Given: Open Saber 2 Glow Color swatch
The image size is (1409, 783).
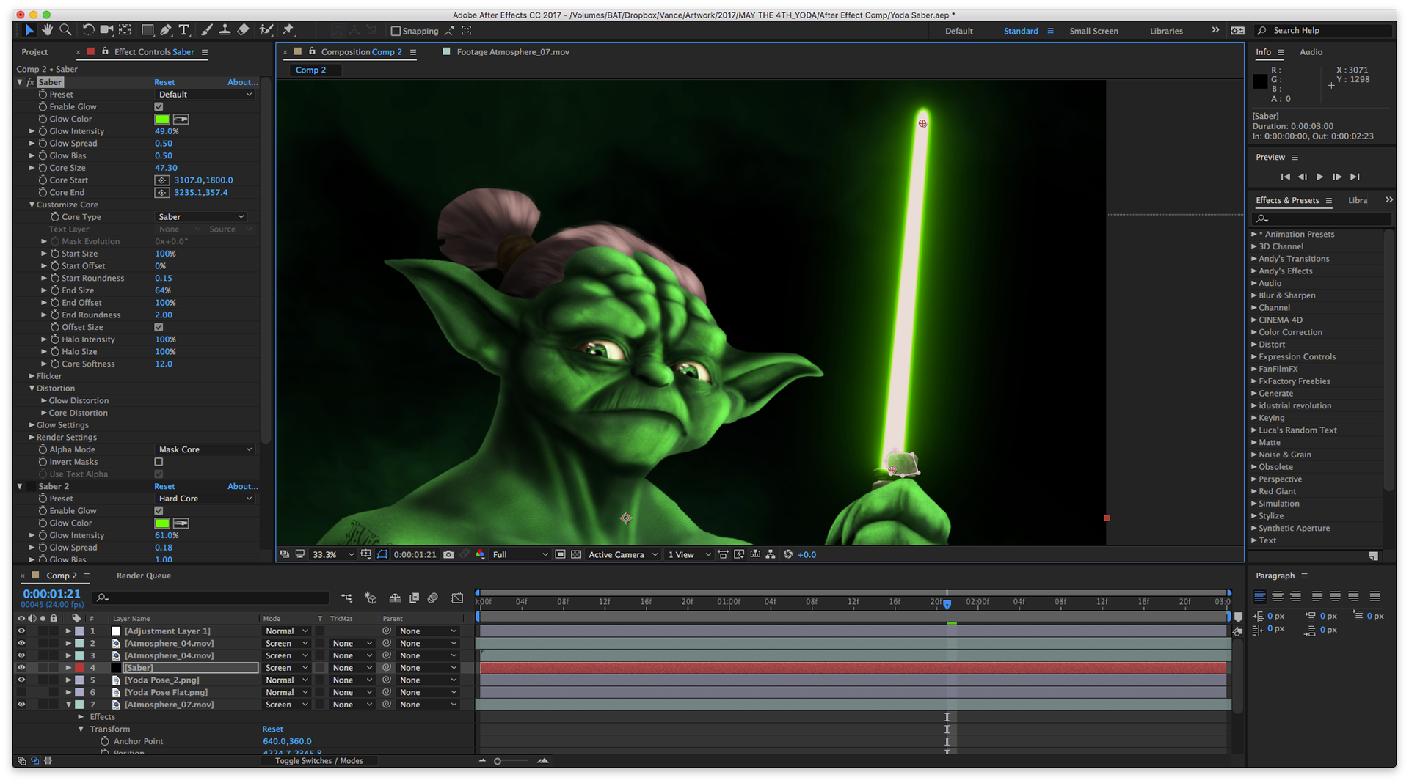Looking at the screenshot, I should 161,523.
